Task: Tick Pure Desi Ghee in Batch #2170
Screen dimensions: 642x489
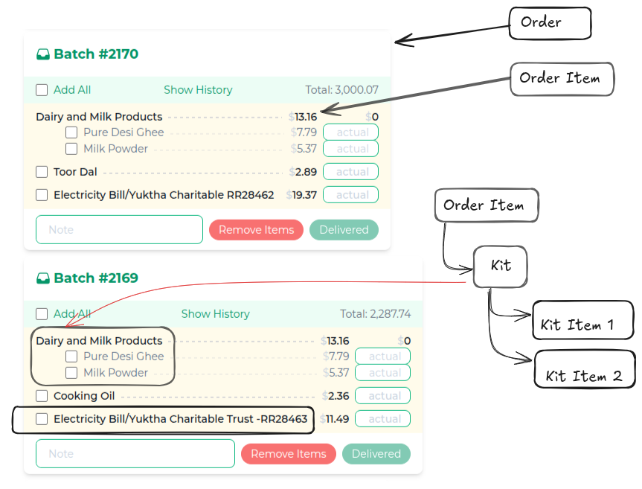Action: tap(71, 132)
